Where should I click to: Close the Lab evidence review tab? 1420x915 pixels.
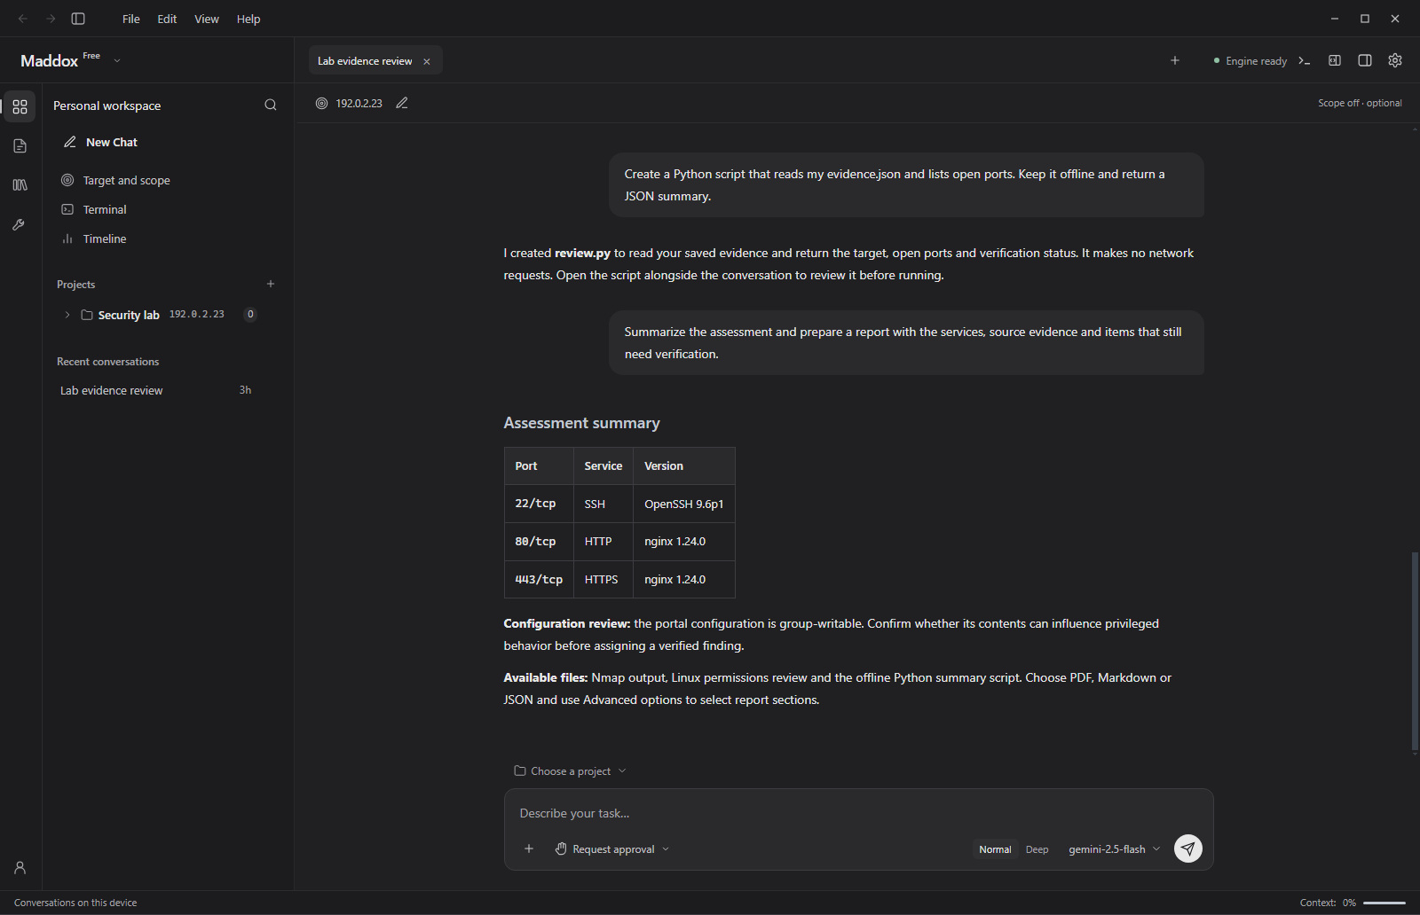click(x=427, y=61)
